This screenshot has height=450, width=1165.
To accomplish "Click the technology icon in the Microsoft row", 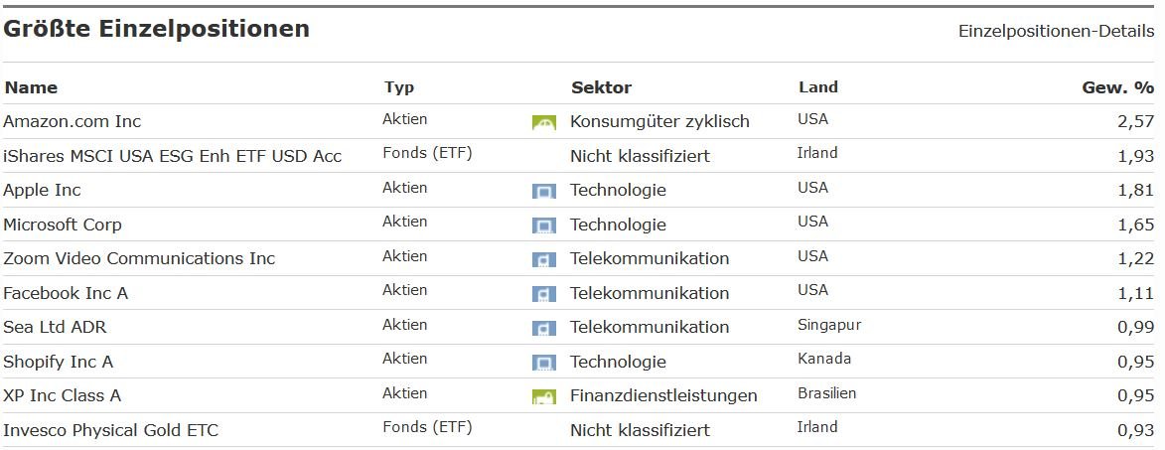I will [x=543, y=225].
